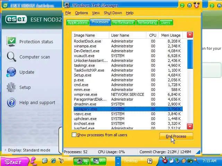The width and height of the screenshot is (222, 166).
Task: Select taskmgr.exe process row
Action: (x=128, y=65)
